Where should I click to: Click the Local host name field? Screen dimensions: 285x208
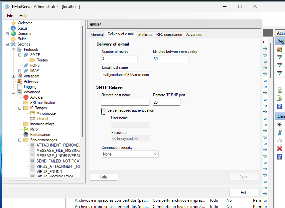[126, 75]
